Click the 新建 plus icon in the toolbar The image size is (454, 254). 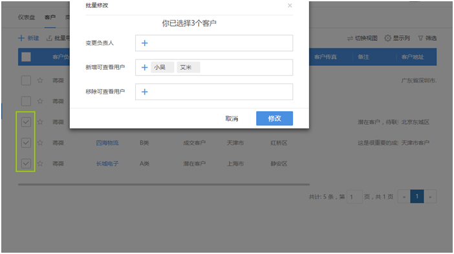tap(21, 38)
